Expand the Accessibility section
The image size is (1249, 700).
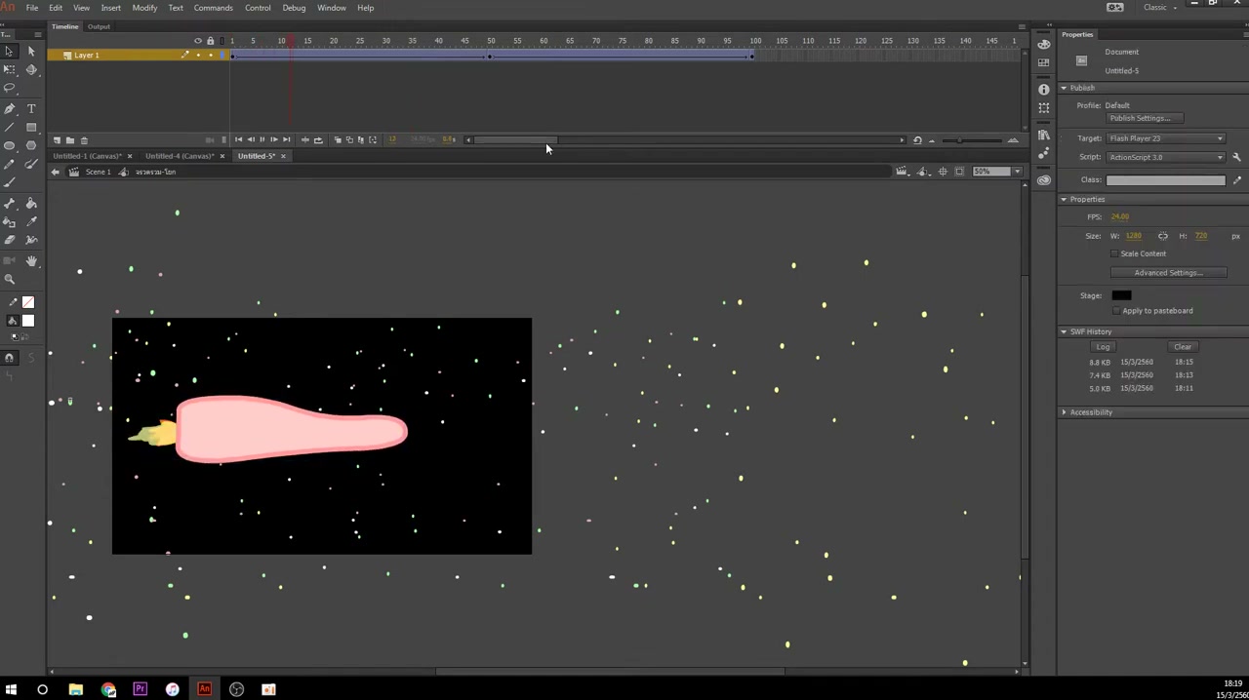pos(1065,412)
